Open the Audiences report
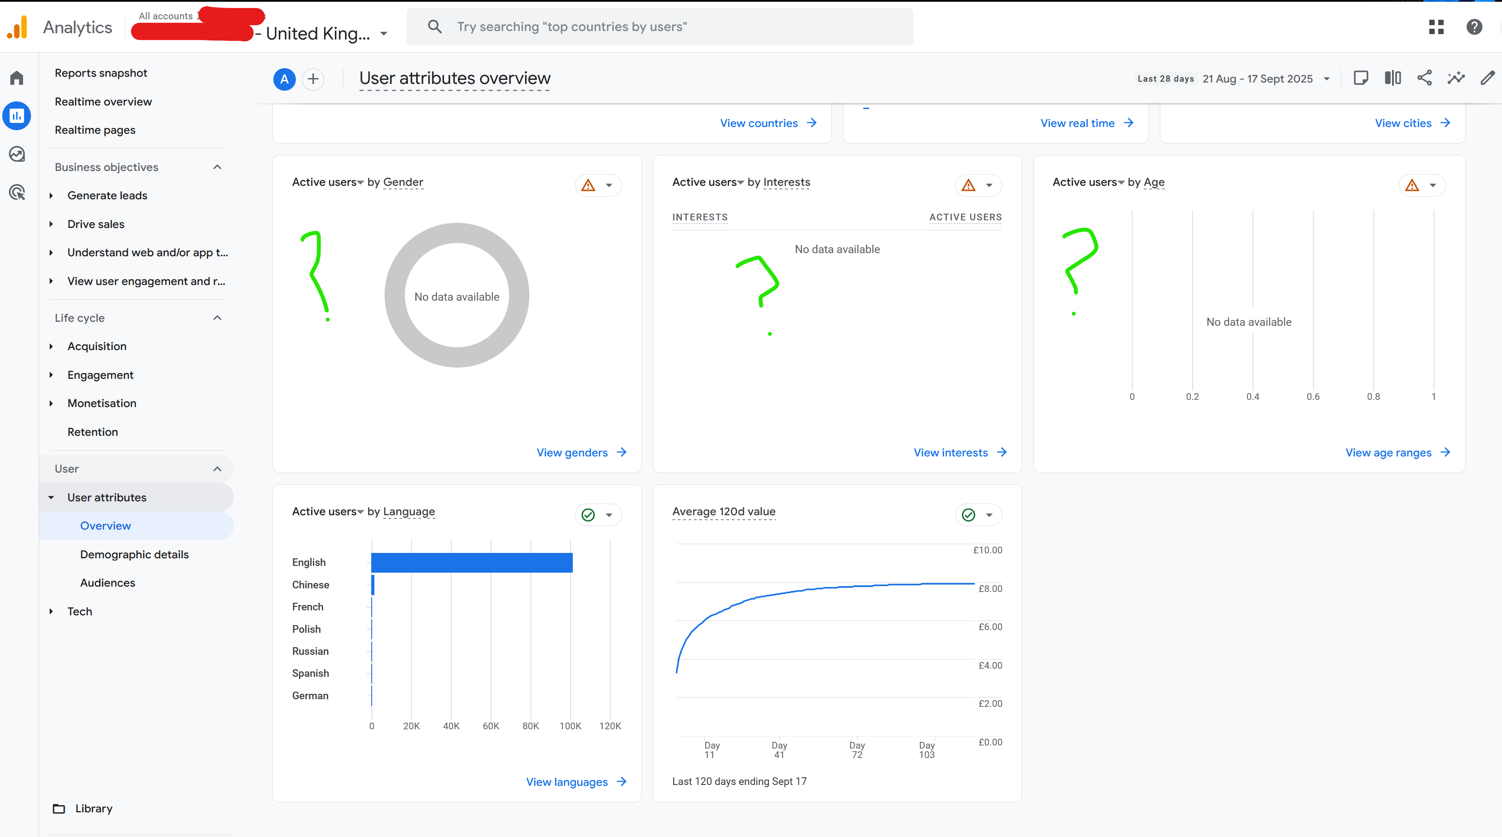 pyautogui.click(x=107, y=583)
